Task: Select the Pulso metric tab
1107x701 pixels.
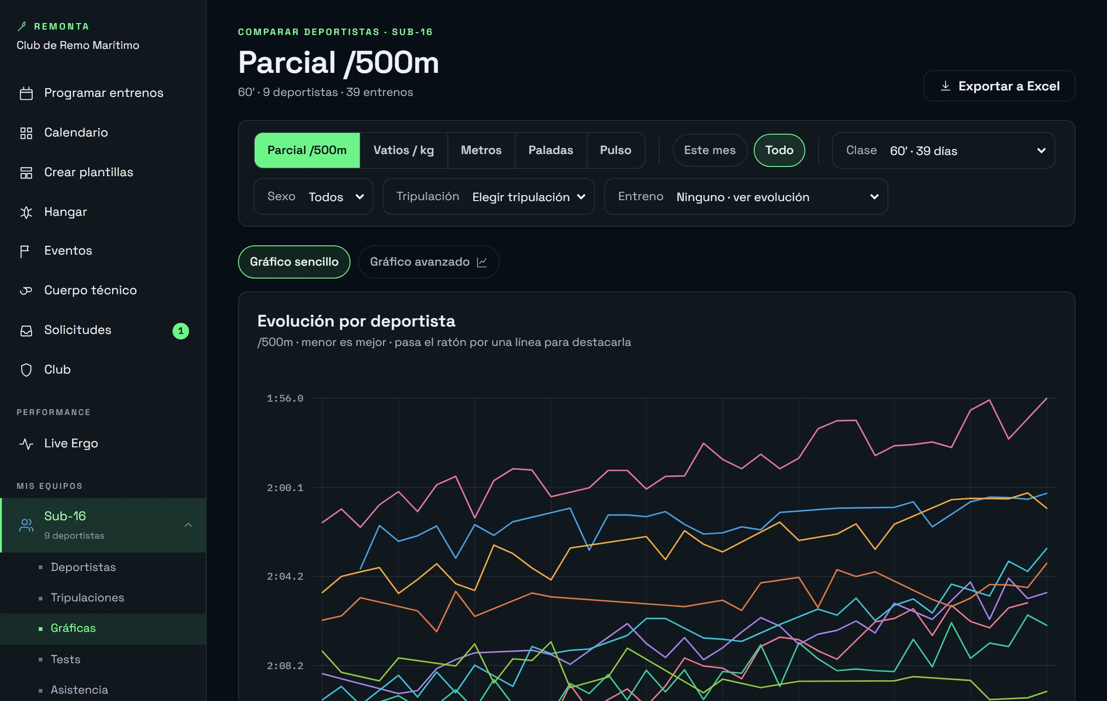Action: coord(616,150)
